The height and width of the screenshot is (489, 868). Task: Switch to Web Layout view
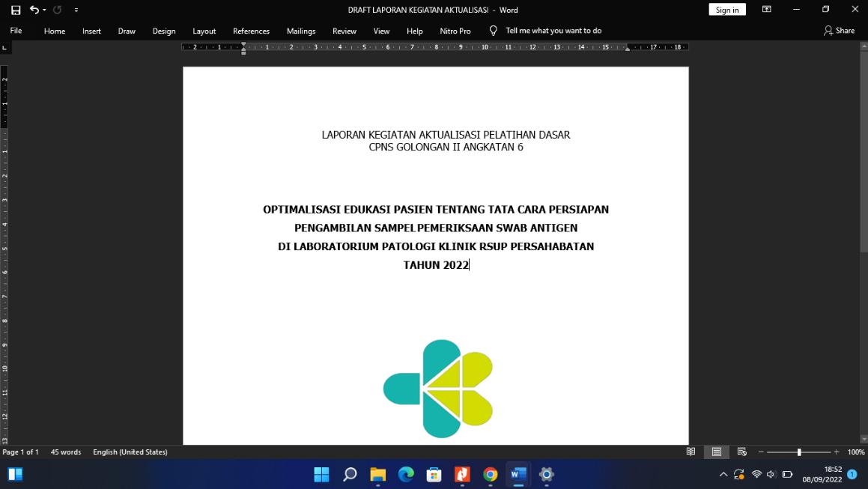click(742, 452)
